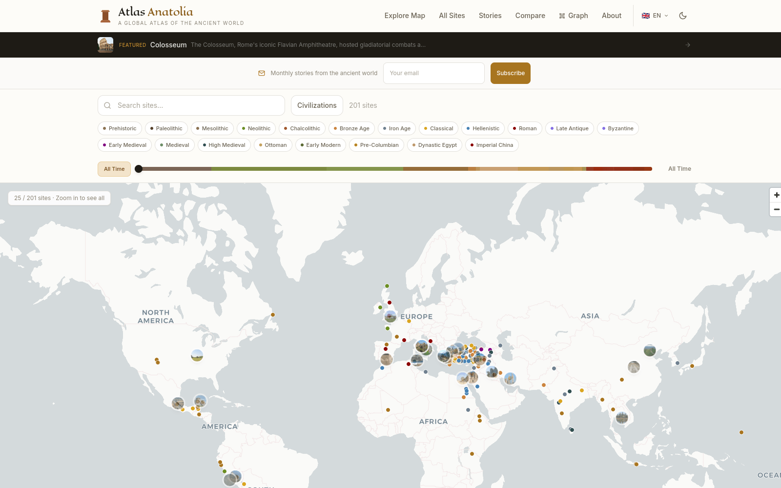This screenshot has width=781, height=488.
Task: Open the Civilizations button
Action: [x=317, y=105]
